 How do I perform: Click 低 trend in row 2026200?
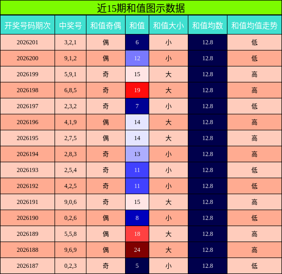(255, 58)
